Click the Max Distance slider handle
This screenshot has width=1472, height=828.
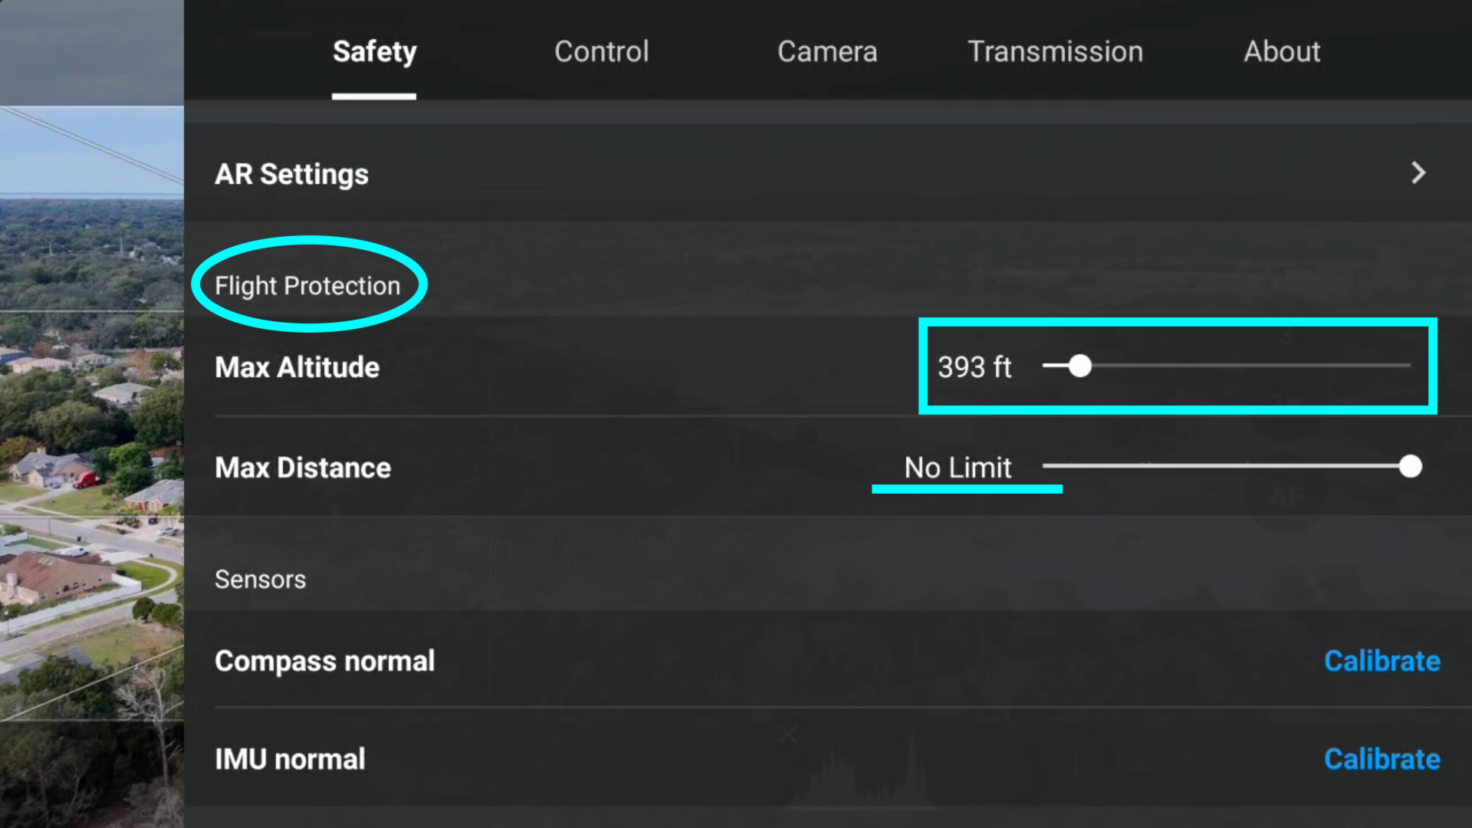coord(1410,466)
